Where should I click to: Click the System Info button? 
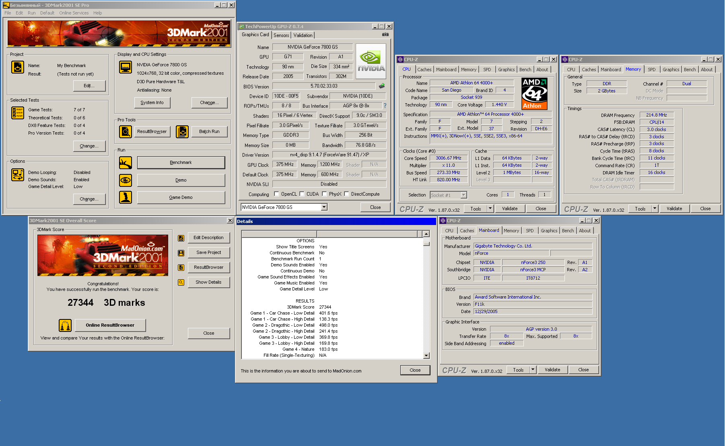click(x=152, y=102)
